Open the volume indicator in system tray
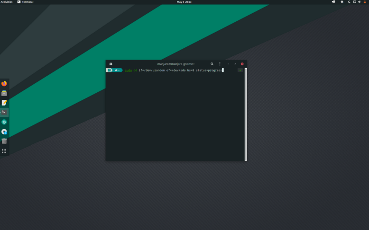 point(360,2)
